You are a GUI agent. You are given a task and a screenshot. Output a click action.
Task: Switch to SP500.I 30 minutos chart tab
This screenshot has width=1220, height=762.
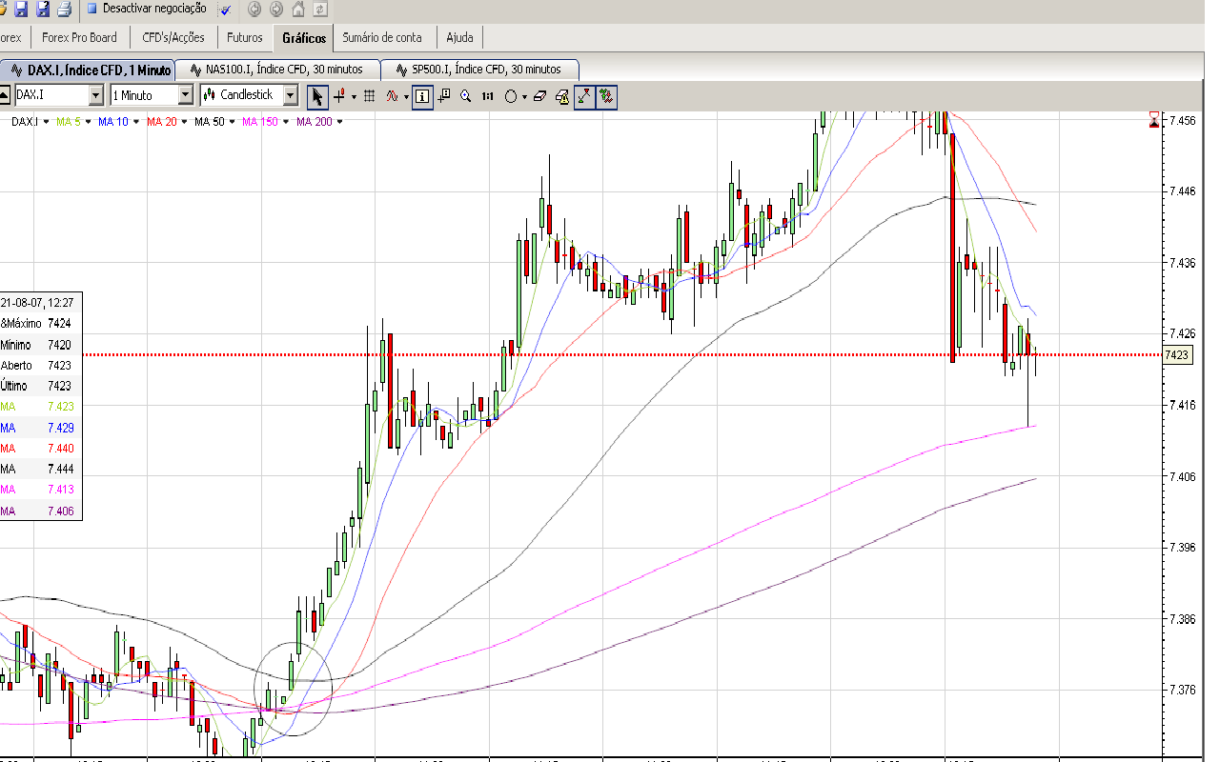[x=481, y=70]
